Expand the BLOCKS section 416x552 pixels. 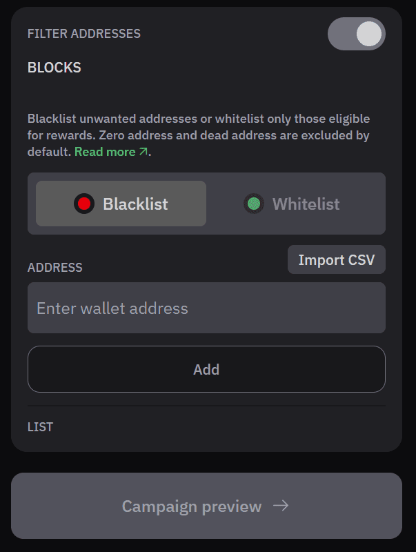(53, 68)
